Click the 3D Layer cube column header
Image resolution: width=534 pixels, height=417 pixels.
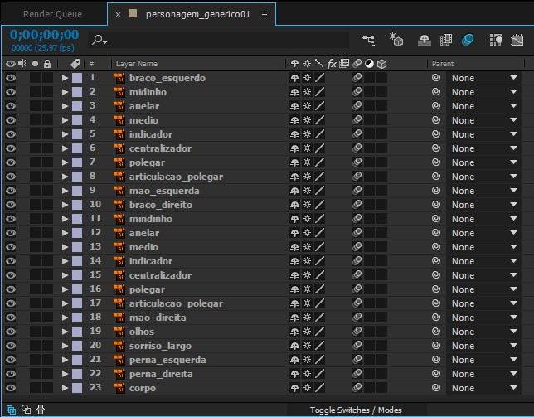tap(381, 64)
